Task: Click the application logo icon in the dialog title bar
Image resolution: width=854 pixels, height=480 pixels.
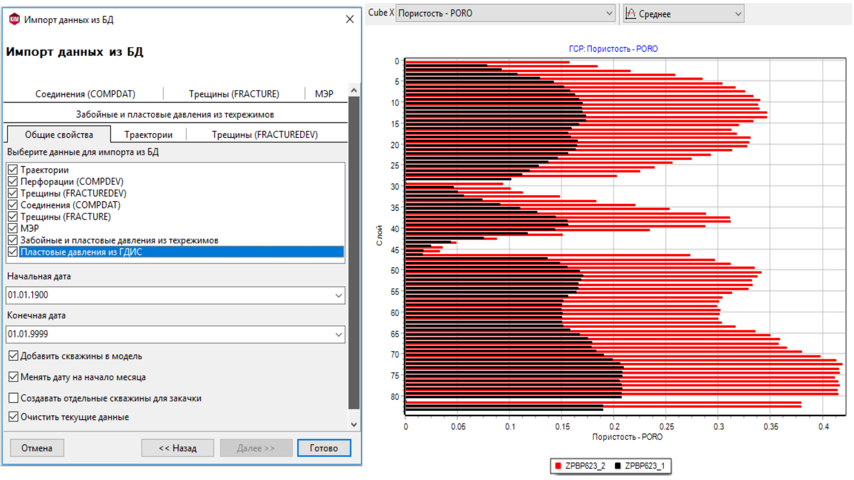Action: [14, 19]
